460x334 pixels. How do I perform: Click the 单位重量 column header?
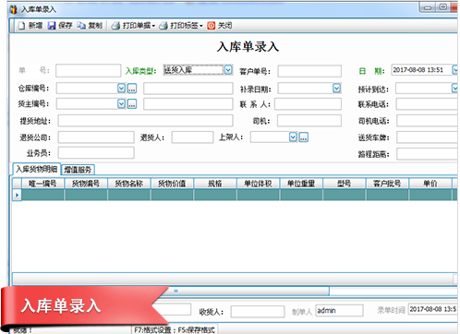301,184
